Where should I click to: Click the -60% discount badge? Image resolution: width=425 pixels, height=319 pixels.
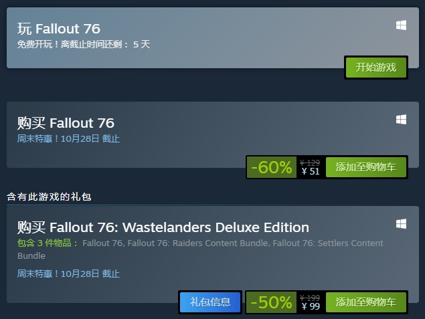271,167
